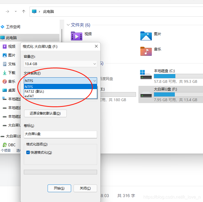The width and height of the screenshot is (203, 202).
Task: Choose FAT32 (默认) from the list
Action: (60, 91)
